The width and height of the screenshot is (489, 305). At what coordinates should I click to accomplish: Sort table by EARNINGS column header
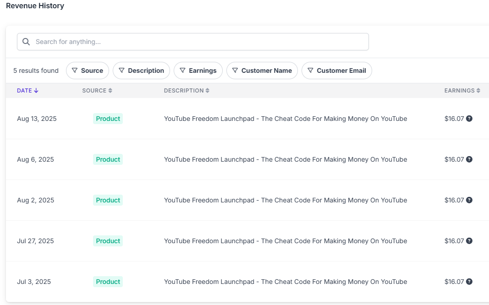[462, 91]
